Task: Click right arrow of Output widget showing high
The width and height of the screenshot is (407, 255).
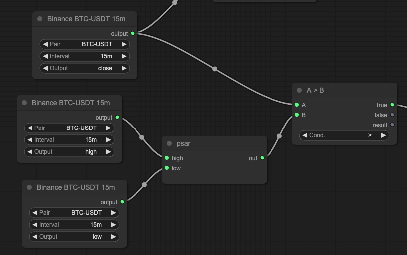Action: pyautogui.click(x=108, y=152)
